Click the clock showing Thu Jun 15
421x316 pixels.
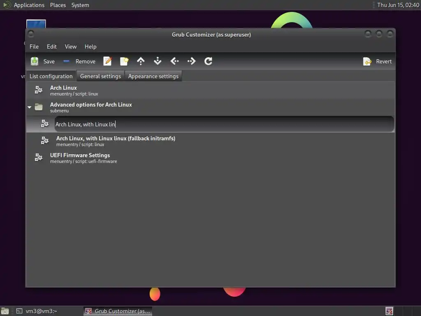[x=398, y=5]
